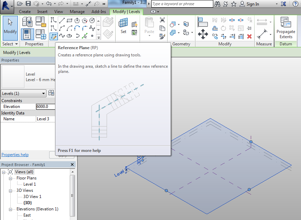Open the Insert ribbon tab
Viewport: 301px width, 220px height.
(x=42, y=12)
